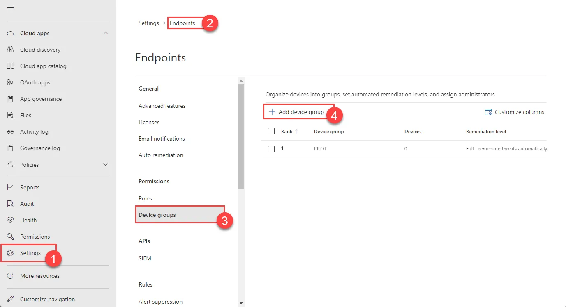Open the SIEM API settings
This screenshot has height=307, width=566.
(145, 258)
